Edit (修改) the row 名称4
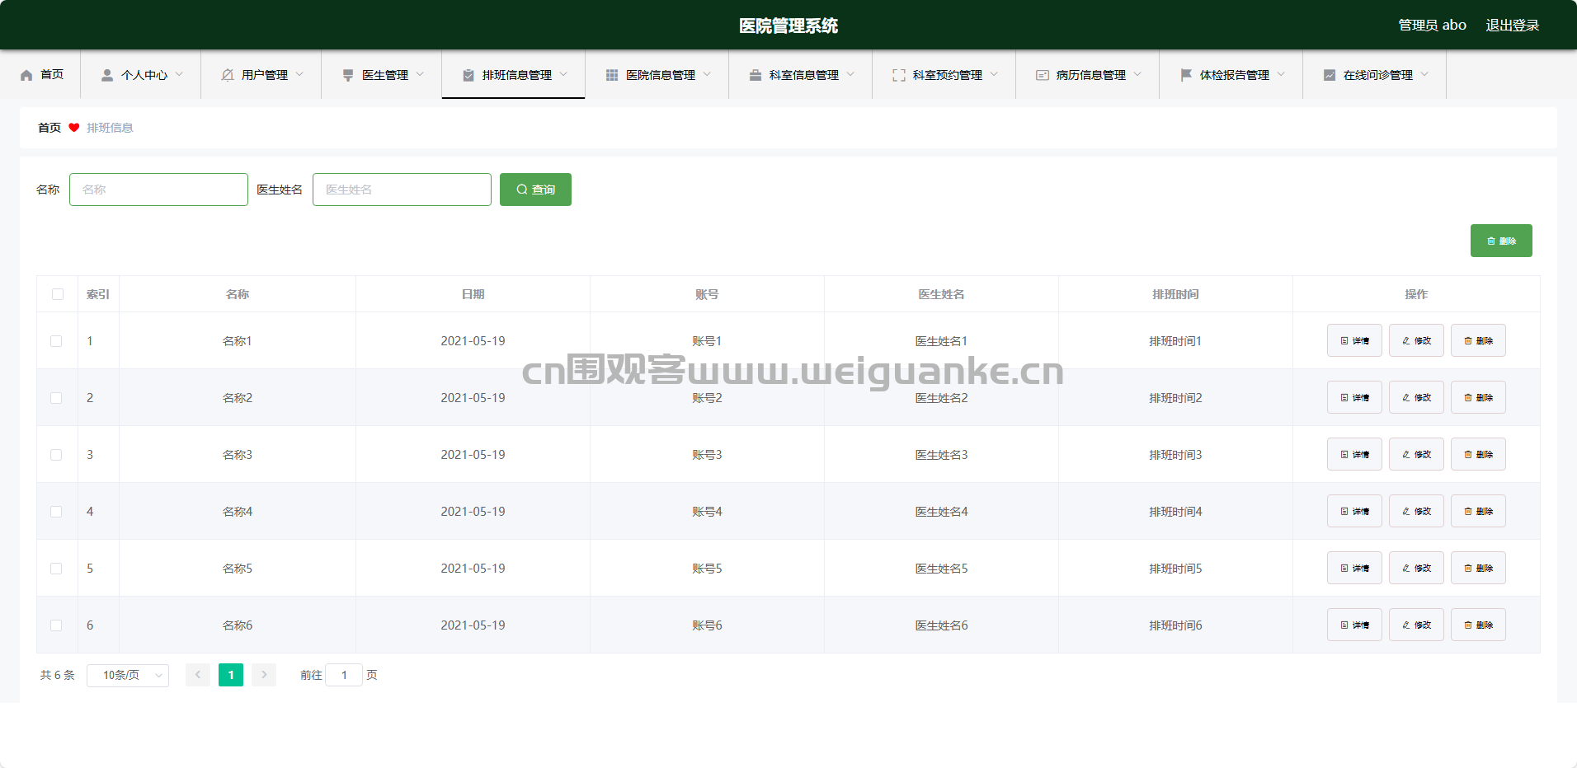The height and width of the screenshot is (768, 1577). click(x=1416, y=511)
